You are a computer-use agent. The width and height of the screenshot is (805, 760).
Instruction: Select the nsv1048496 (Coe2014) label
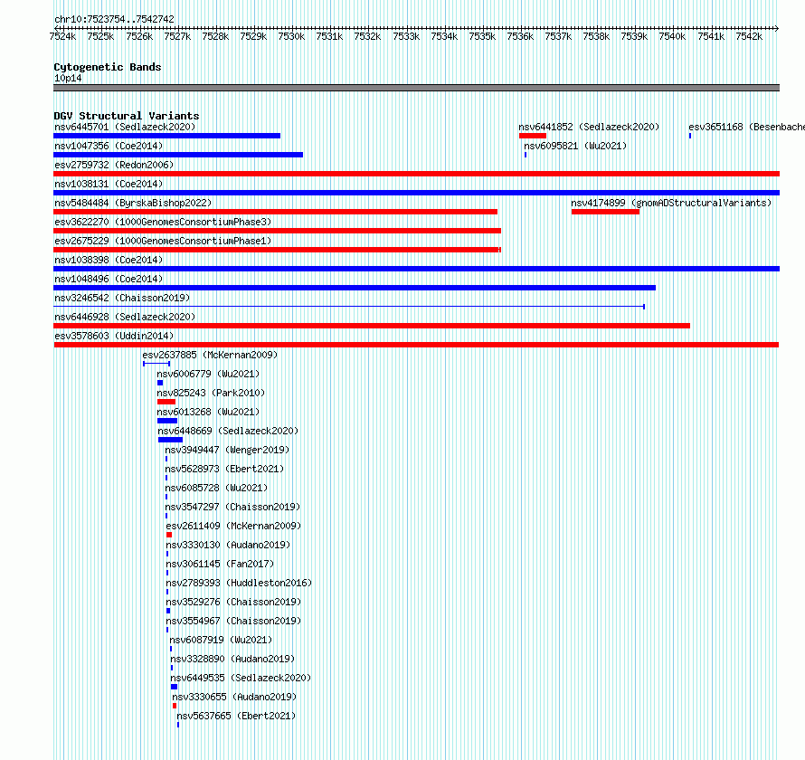pos(109,279)
